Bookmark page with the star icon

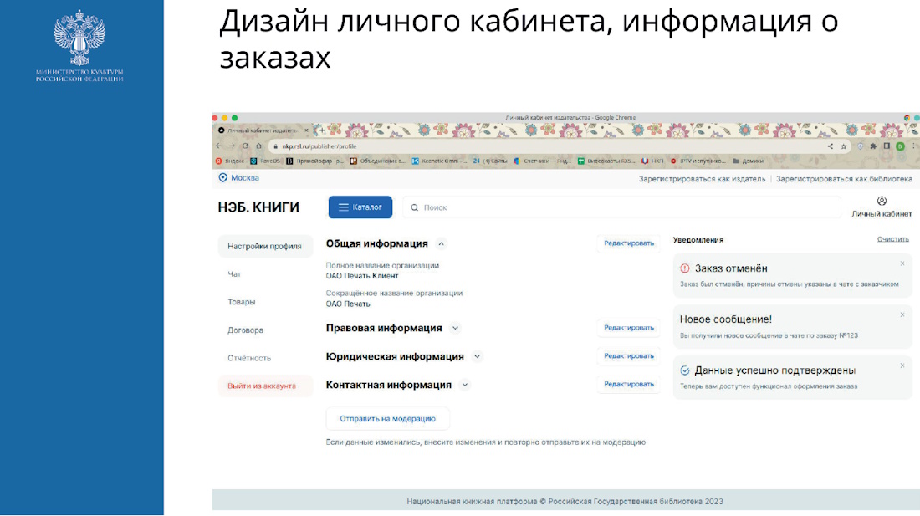pos(844,146)
